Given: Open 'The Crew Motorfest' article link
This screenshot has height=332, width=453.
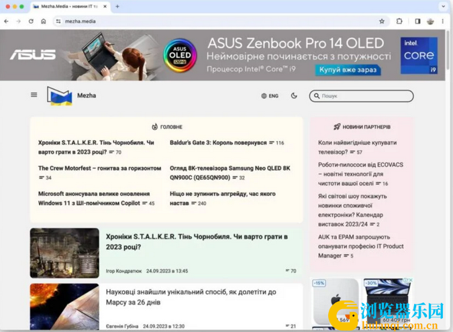Looking at the screenshot, I should coord(100,168).
